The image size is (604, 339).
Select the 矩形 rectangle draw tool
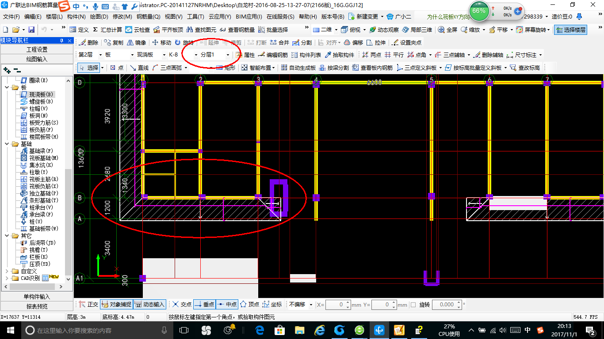click(226, 68)
